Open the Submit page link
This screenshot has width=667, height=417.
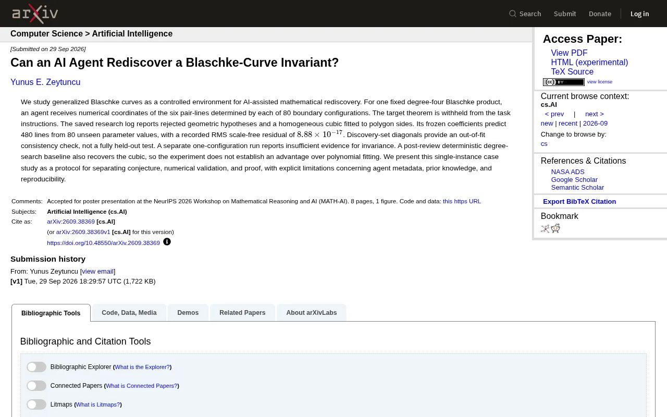click(565, 14)
